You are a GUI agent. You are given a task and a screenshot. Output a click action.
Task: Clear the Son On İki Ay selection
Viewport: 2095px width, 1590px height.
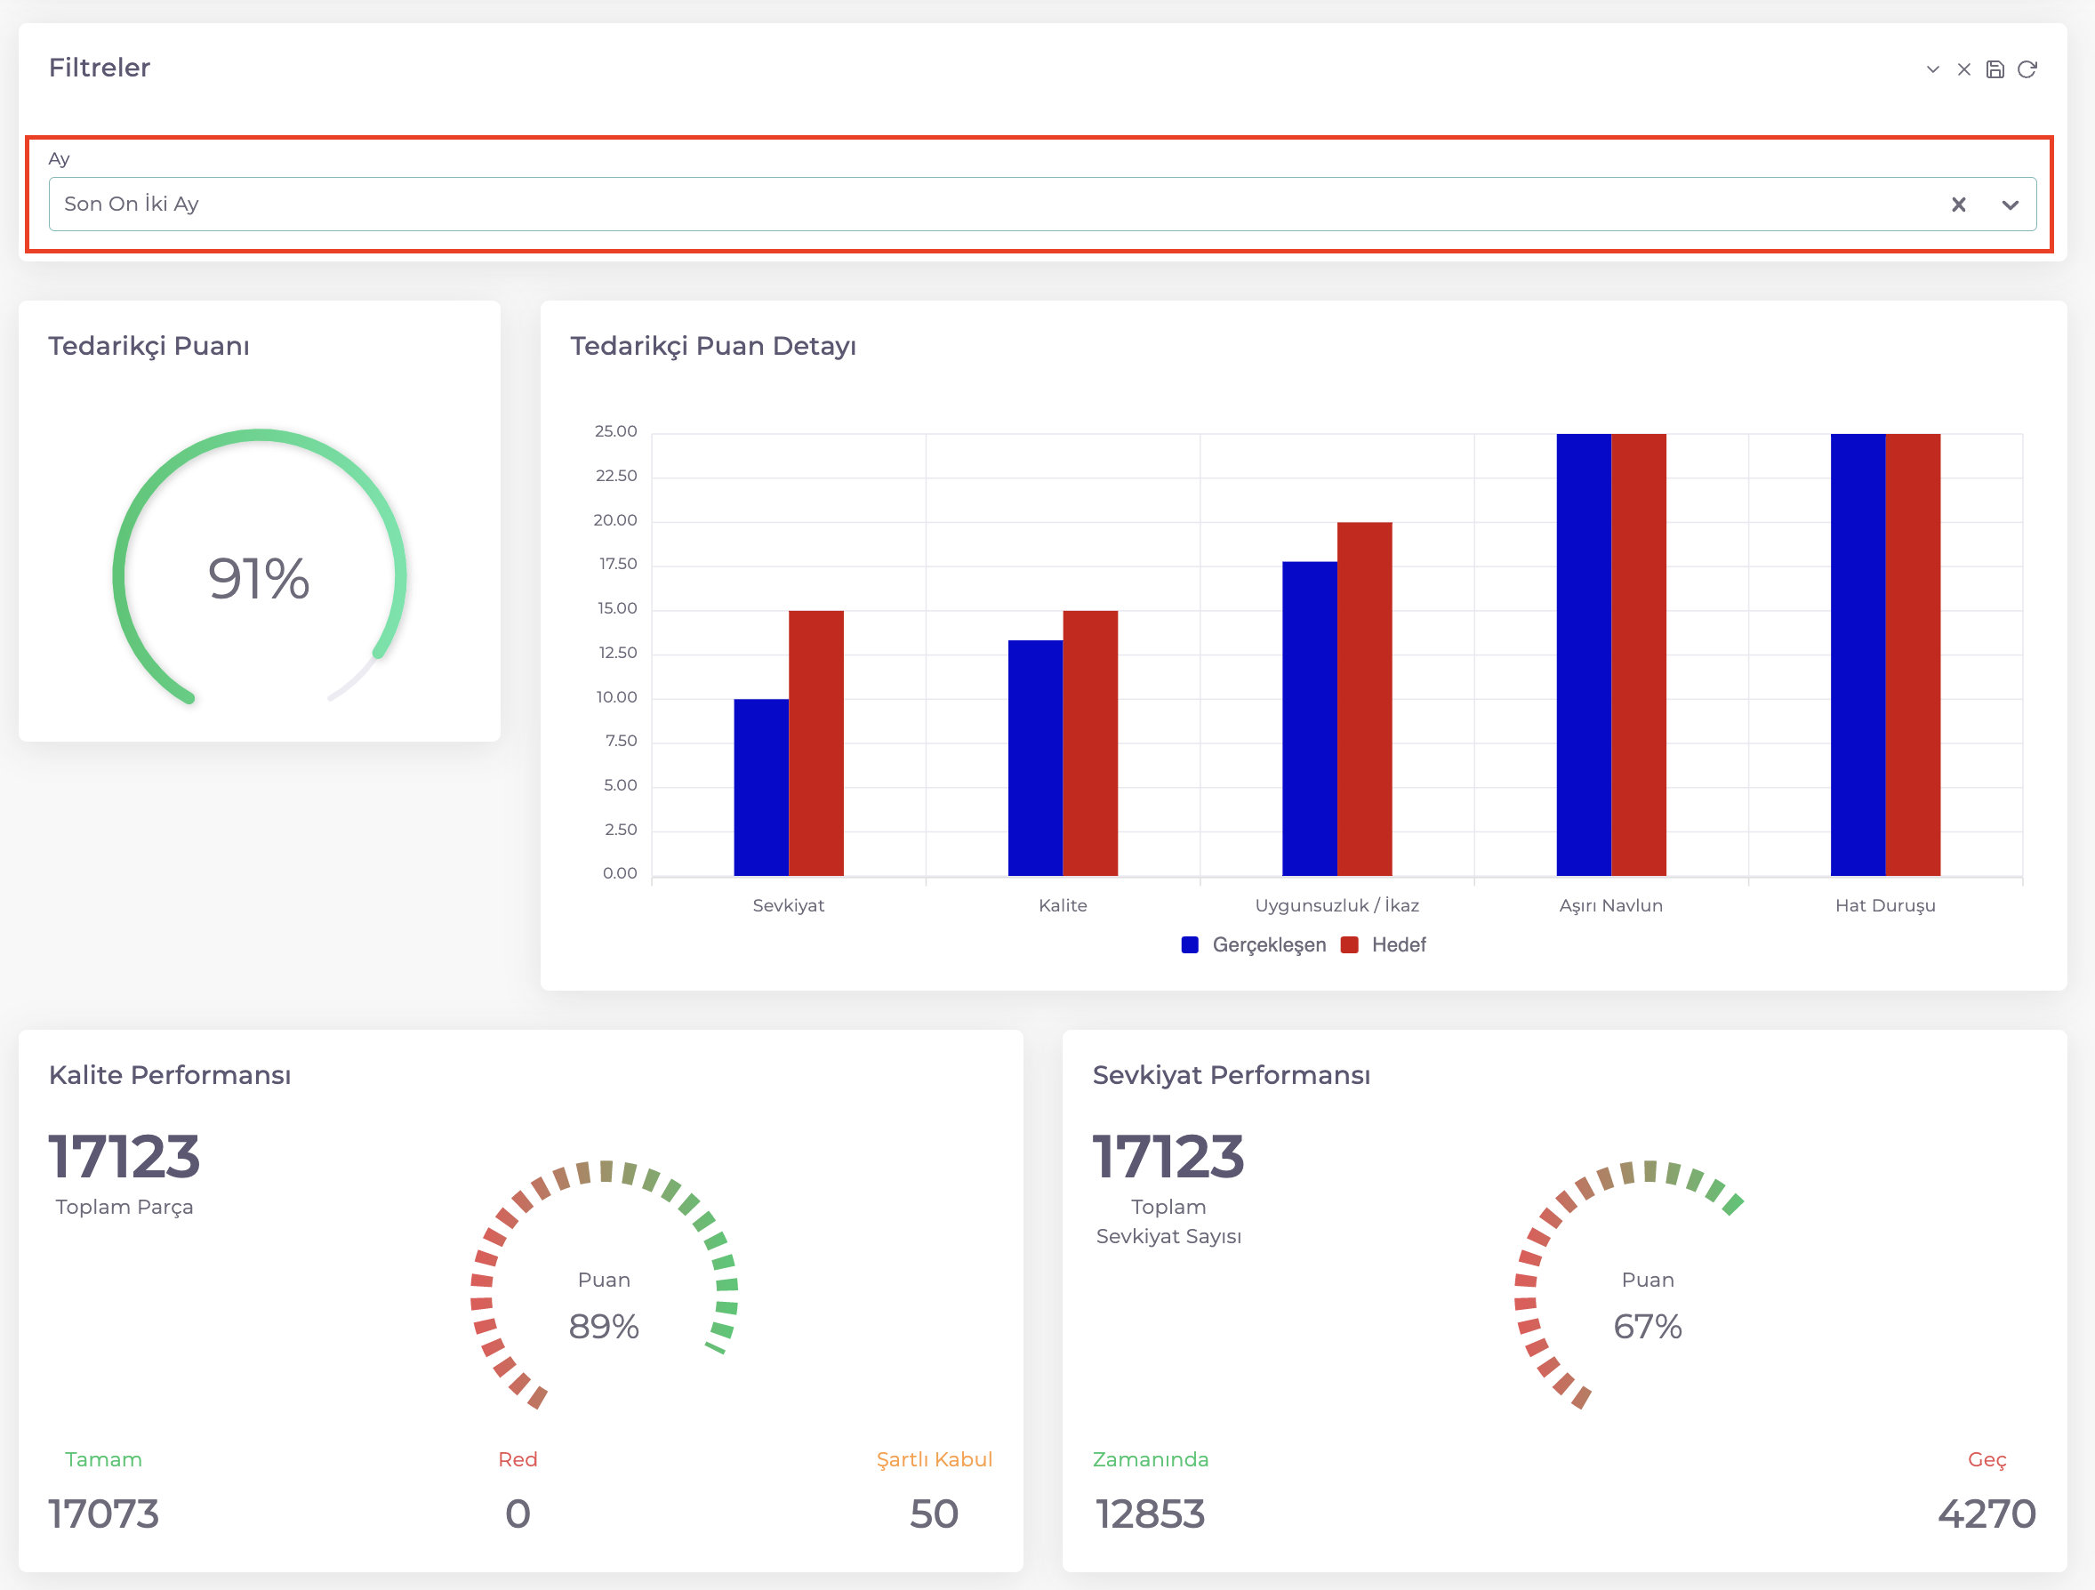(1959, 205)
